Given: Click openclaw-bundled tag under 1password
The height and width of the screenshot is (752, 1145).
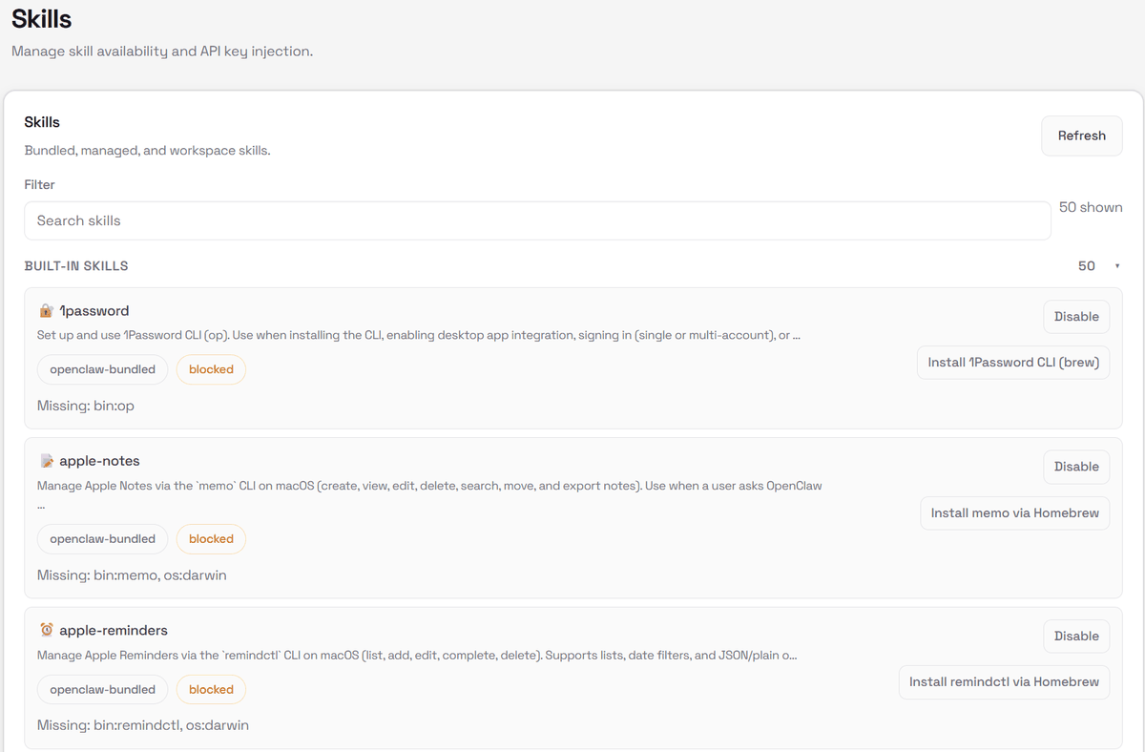Looking at the screenshot, I should point(103,369).
